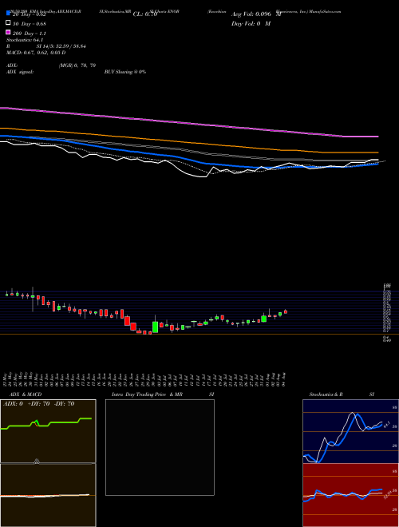Click the green ADX line chart panel
The image size is (399, 527).
[48, 431]
